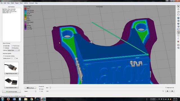180x101 pixels.
Task: Enable the Travel moves checkbox
Action: coord(12,46)
